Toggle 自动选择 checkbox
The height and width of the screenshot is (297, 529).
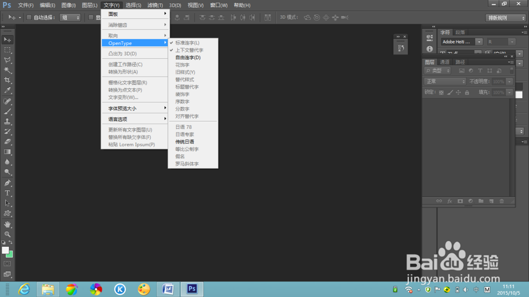29,17
